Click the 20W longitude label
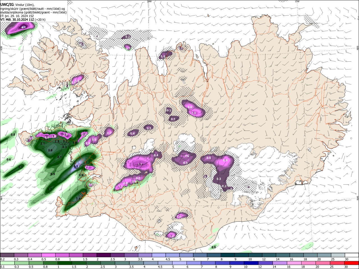Image resolution: width=359 pixels, height=269 pixels. click(x=149, y=1)
